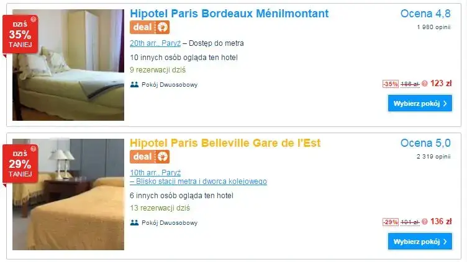Screen dimensions: 467x262
Task: Click the two-person icon for the second Pokój Dwuosobowy
Action: [x=134, y=222]
